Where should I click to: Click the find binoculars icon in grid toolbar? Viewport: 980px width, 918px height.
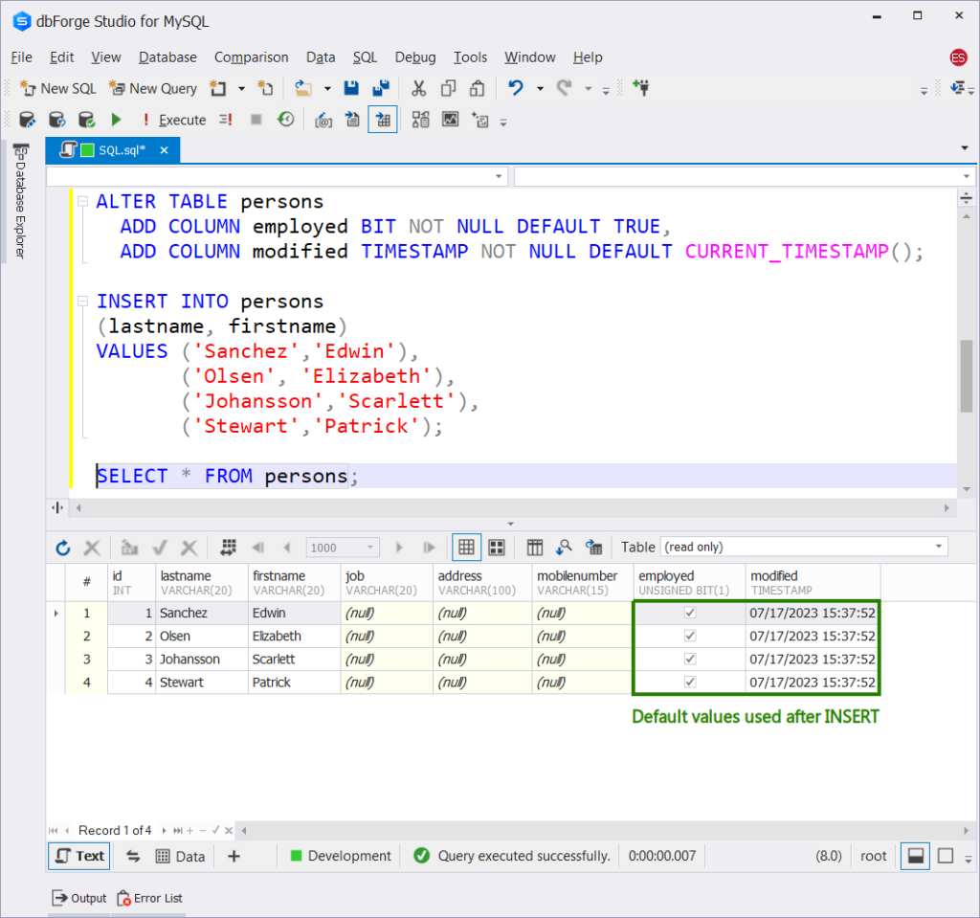coord(564,548)
